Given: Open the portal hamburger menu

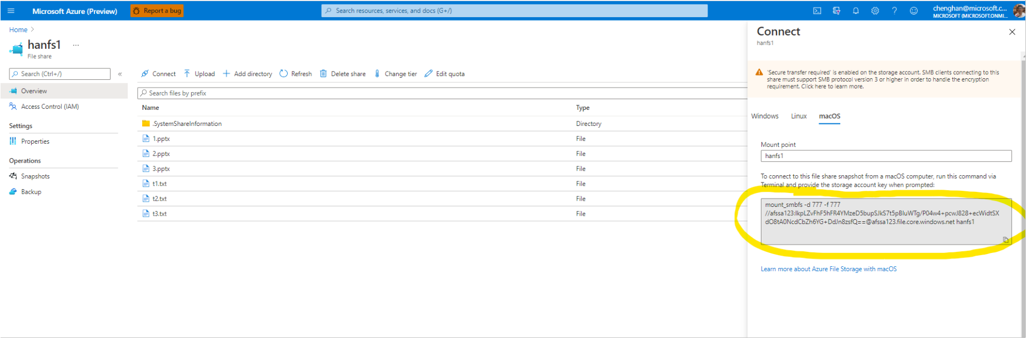Looking at the screenshot, I should (x=11, y=11).
